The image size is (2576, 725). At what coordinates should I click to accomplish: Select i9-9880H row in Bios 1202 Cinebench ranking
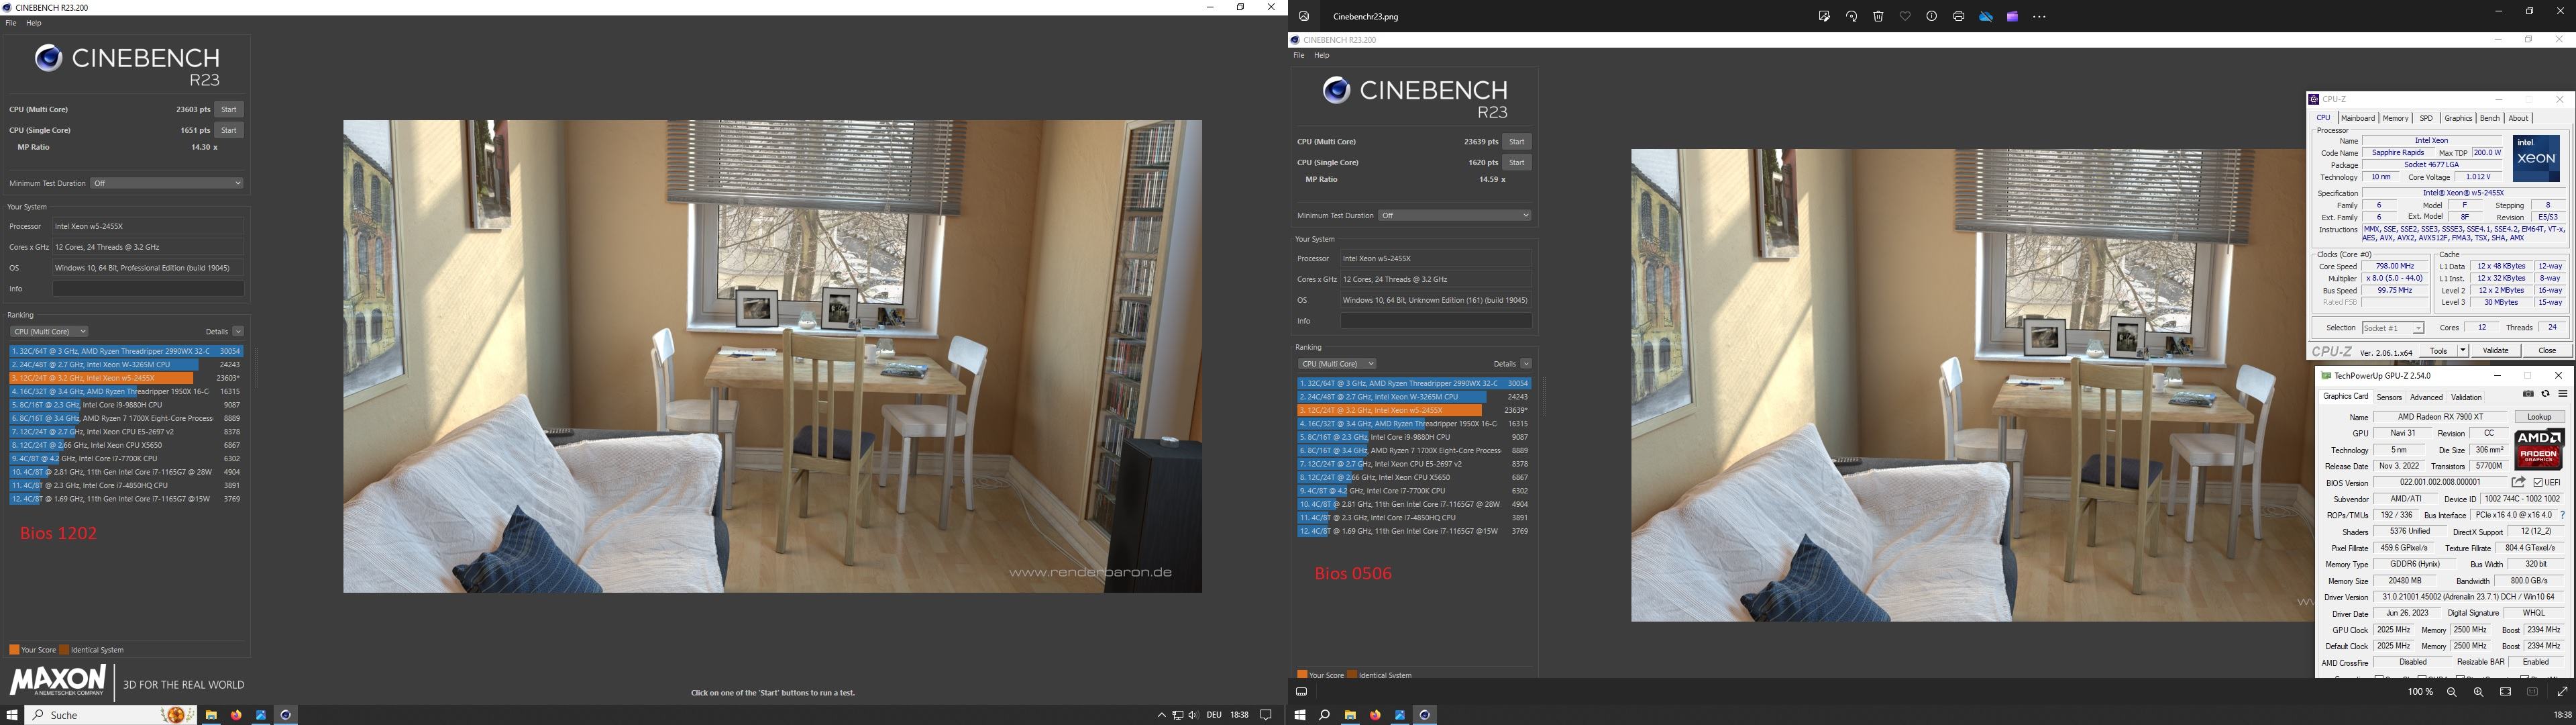coord(126,405)
